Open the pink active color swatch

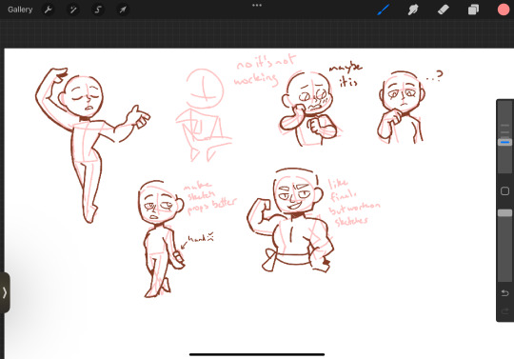pyautogui.click(x=504, y=10)
